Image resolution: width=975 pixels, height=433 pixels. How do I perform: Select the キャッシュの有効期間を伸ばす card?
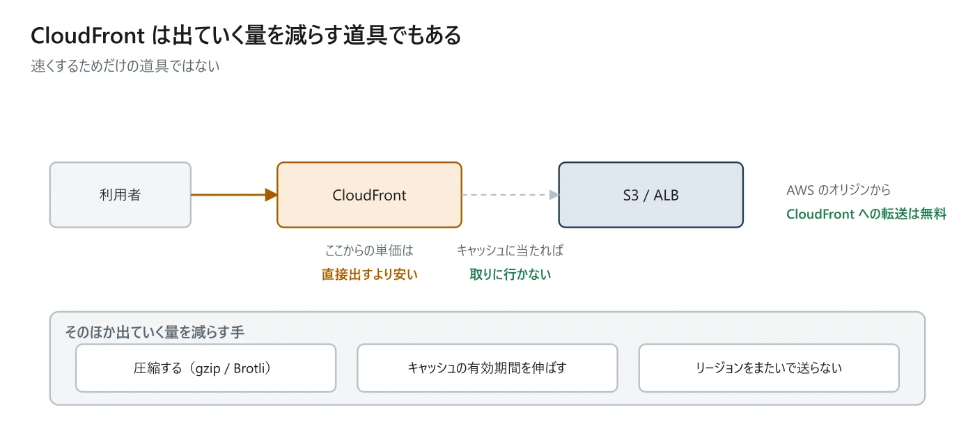pyautogui.click(x=487, y=368)
